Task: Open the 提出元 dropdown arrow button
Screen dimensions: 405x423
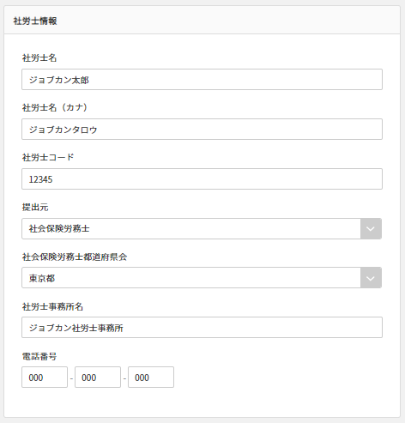Action: click(371, 229)
